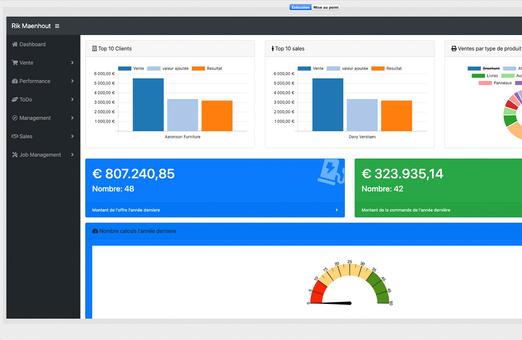Expand the Vente submenu chevron
Viewport: 522px width, 340px height.
click(x=72, y=63)
